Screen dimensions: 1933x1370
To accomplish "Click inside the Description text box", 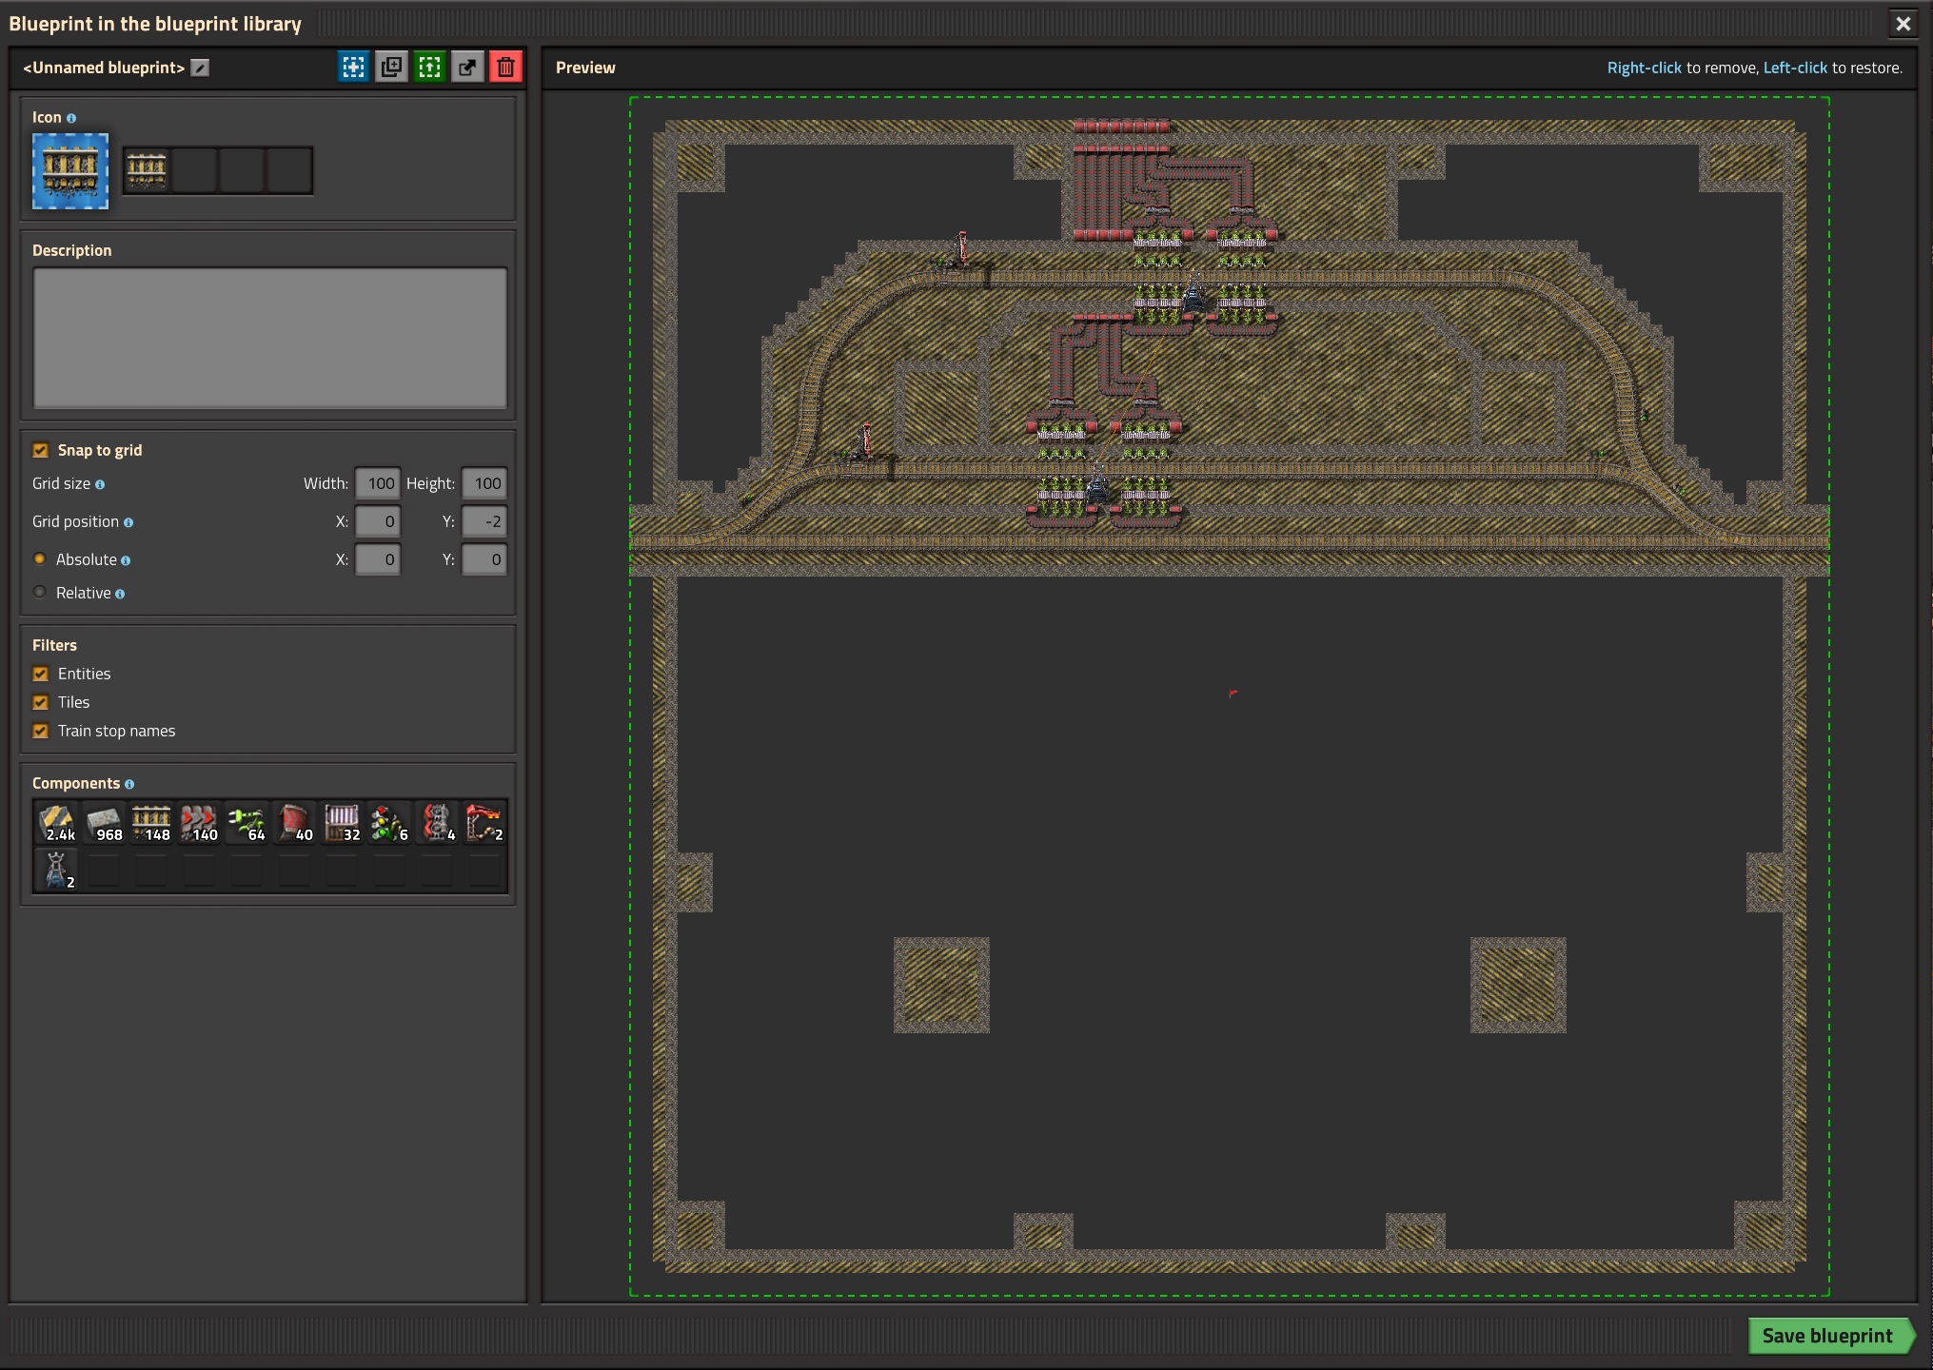I will point(269,338).
